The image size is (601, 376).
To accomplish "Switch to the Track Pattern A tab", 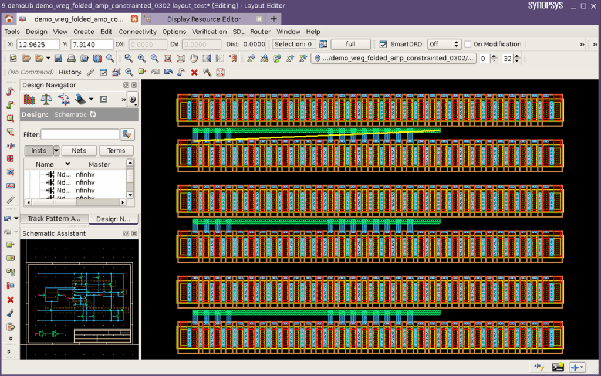I will [x=54, y=218].
